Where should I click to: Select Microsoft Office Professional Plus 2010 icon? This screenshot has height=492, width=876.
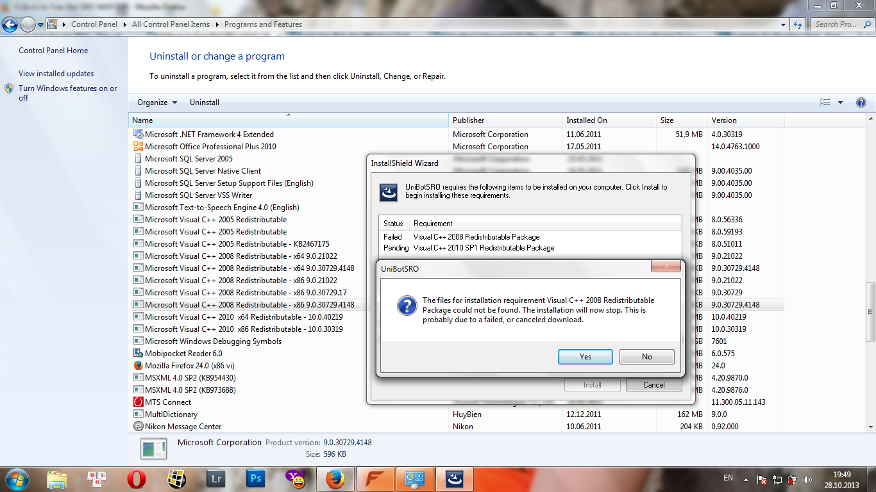[138, 147]
